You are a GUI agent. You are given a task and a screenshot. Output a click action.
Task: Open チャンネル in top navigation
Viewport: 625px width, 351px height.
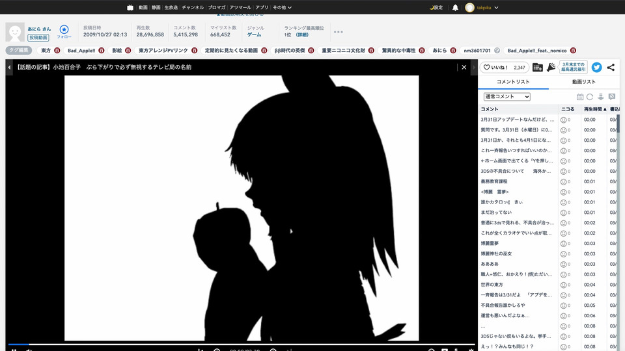point(193,8)
